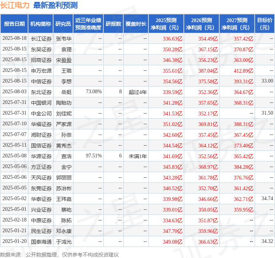The image size is (275, 258).
Task: Click researcher name 袁理
Action: point(66,49)
